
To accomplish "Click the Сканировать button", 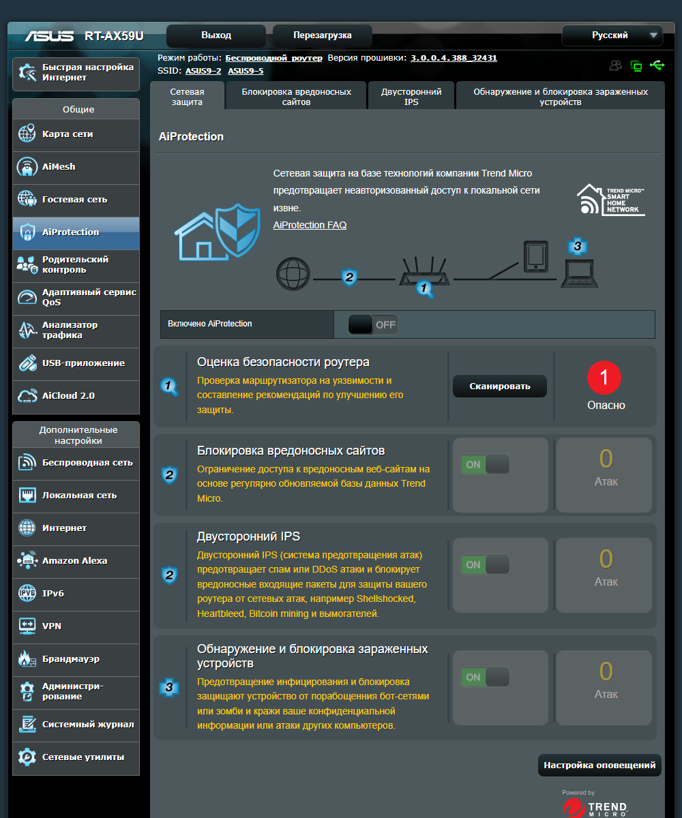I will pos(500,386).
